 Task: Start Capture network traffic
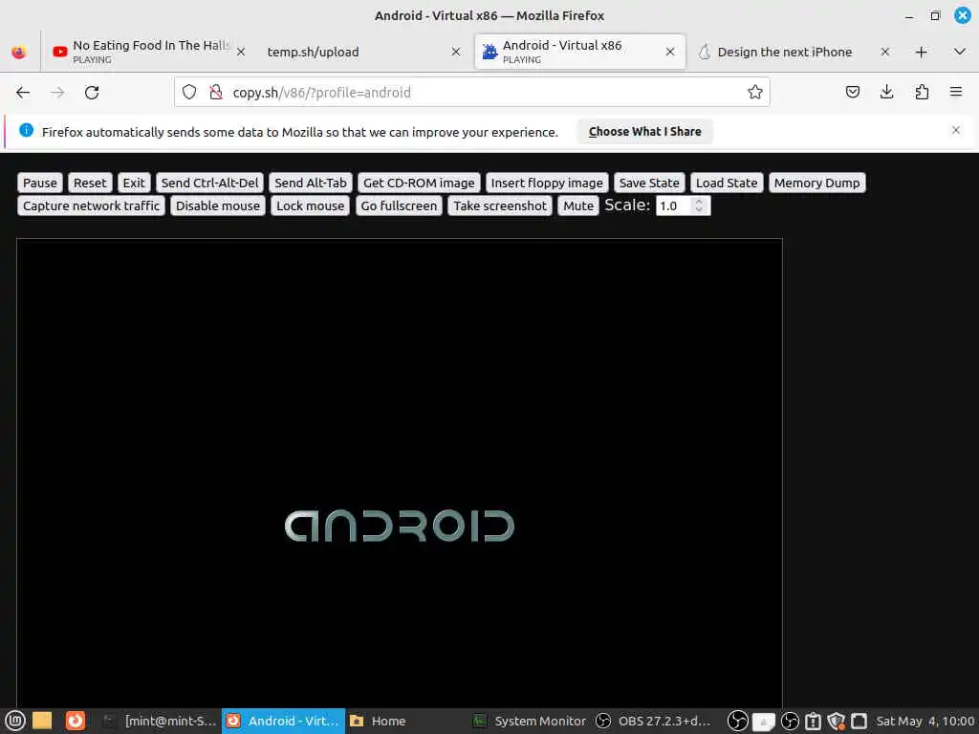[91, 206]
